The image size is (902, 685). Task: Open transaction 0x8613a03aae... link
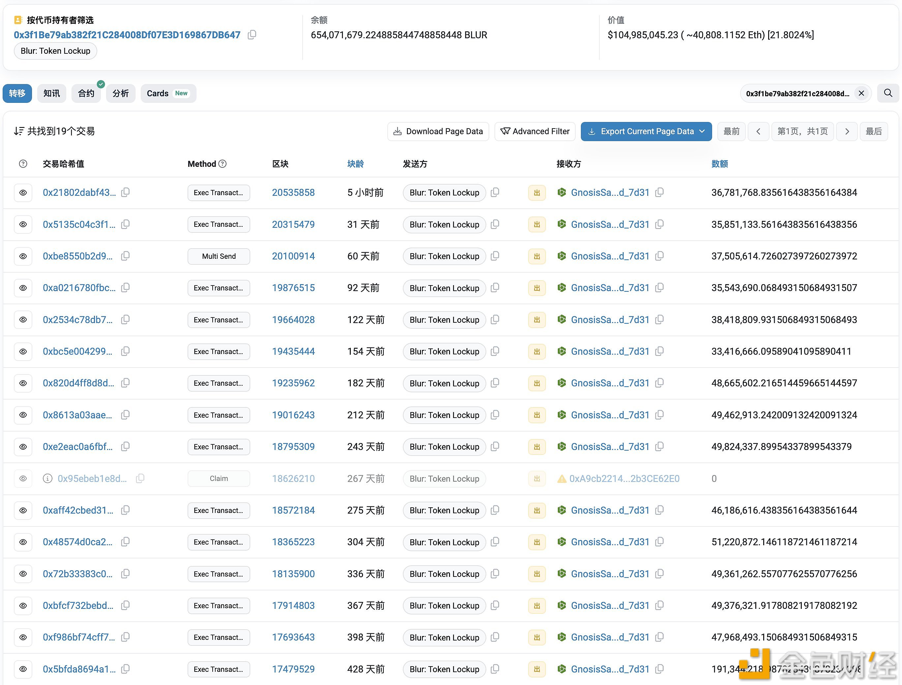(77, 415)
